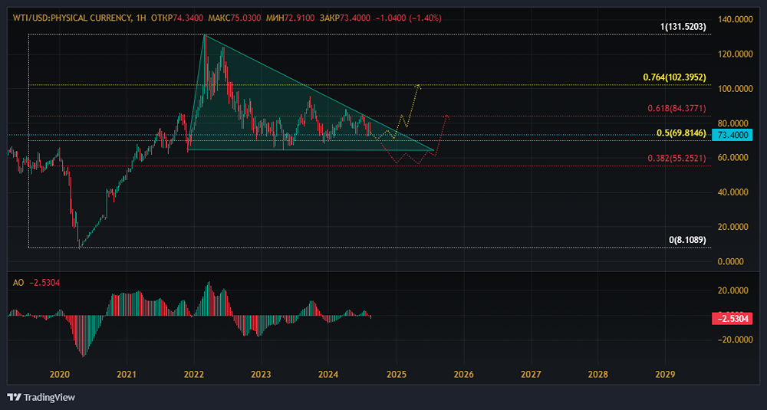Click the 2021 label on time axis
This screenshot has width=767, height=410.
[127, 375]
